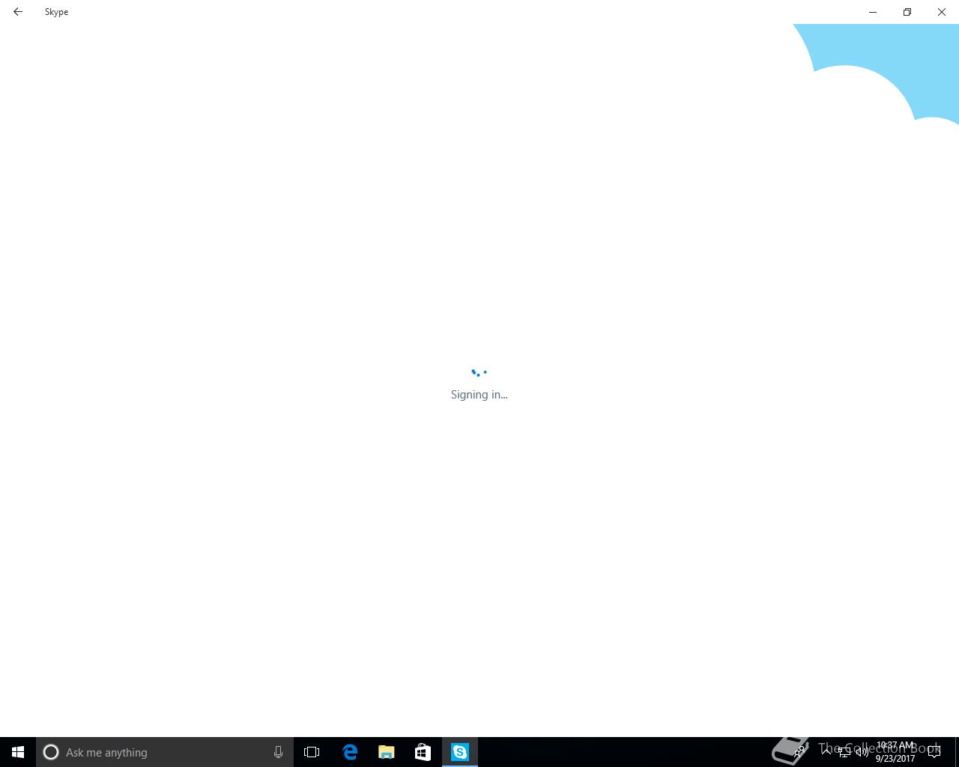Focus the Ask me anything search box

165,752
